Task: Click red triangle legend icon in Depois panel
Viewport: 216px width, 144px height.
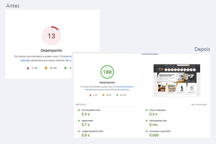Action: tap(90, 95)
